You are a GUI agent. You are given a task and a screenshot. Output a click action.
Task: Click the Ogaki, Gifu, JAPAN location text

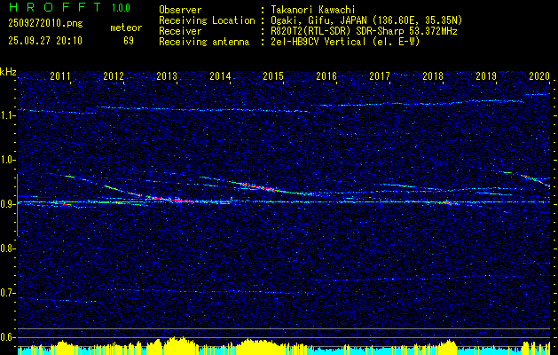(366, 20)
